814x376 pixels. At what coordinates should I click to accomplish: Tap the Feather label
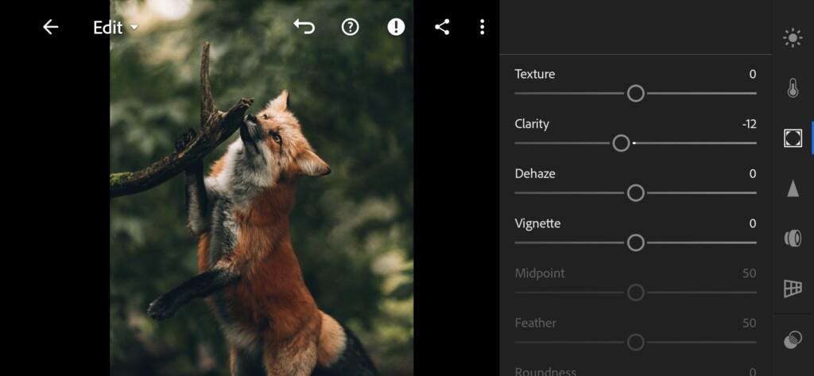tap(535, 323)
